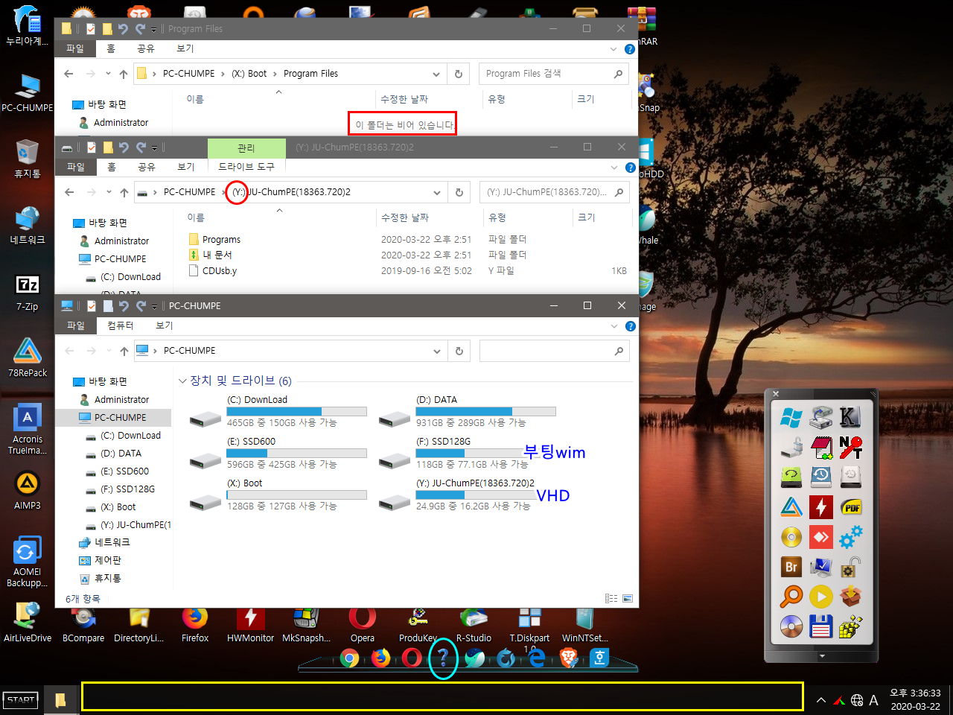Screen dimensions: 953x715
Task: Open red AnyDesk arrow launcher icon
Action: [820, 537]
